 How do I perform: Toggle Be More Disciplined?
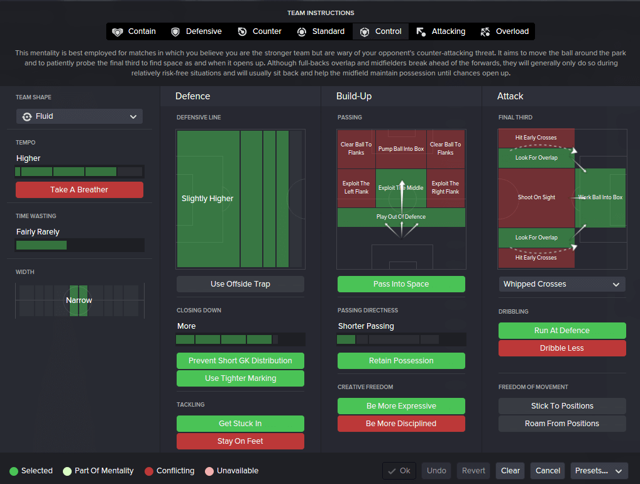(401, 424)
